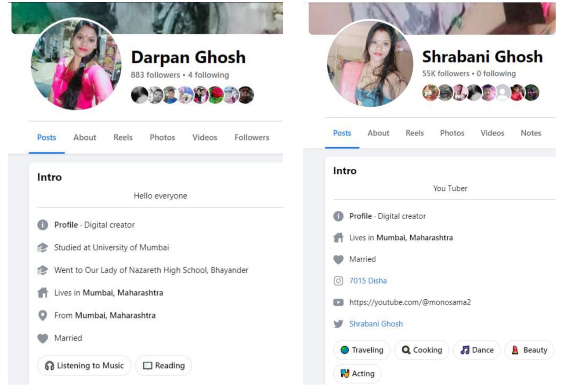Click the info icon next to Darpan's Profile
The width and height of the screenshot is (582, 392).
click(43, 225)
